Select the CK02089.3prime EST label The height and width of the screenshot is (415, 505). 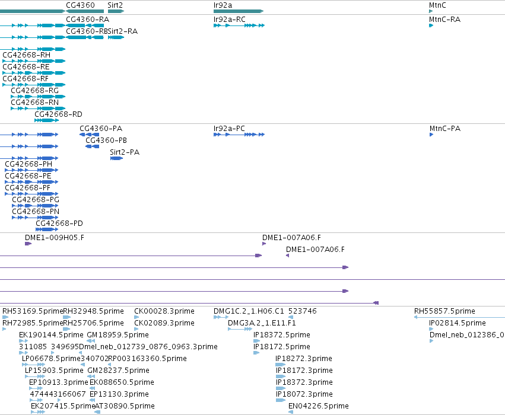point(164,323)
